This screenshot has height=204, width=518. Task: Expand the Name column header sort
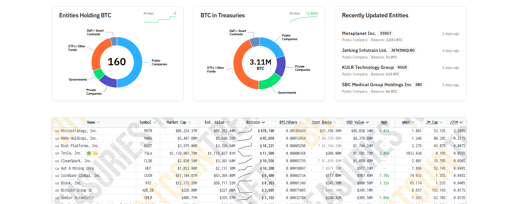98,123
